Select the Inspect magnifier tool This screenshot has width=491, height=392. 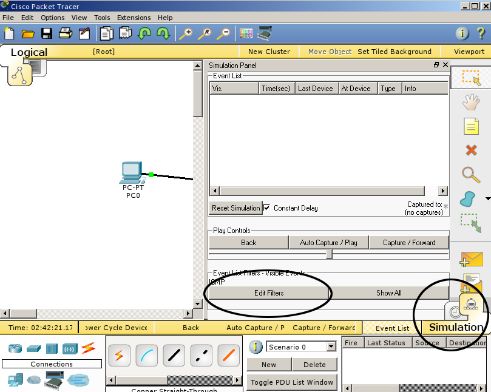click(471, 175)
